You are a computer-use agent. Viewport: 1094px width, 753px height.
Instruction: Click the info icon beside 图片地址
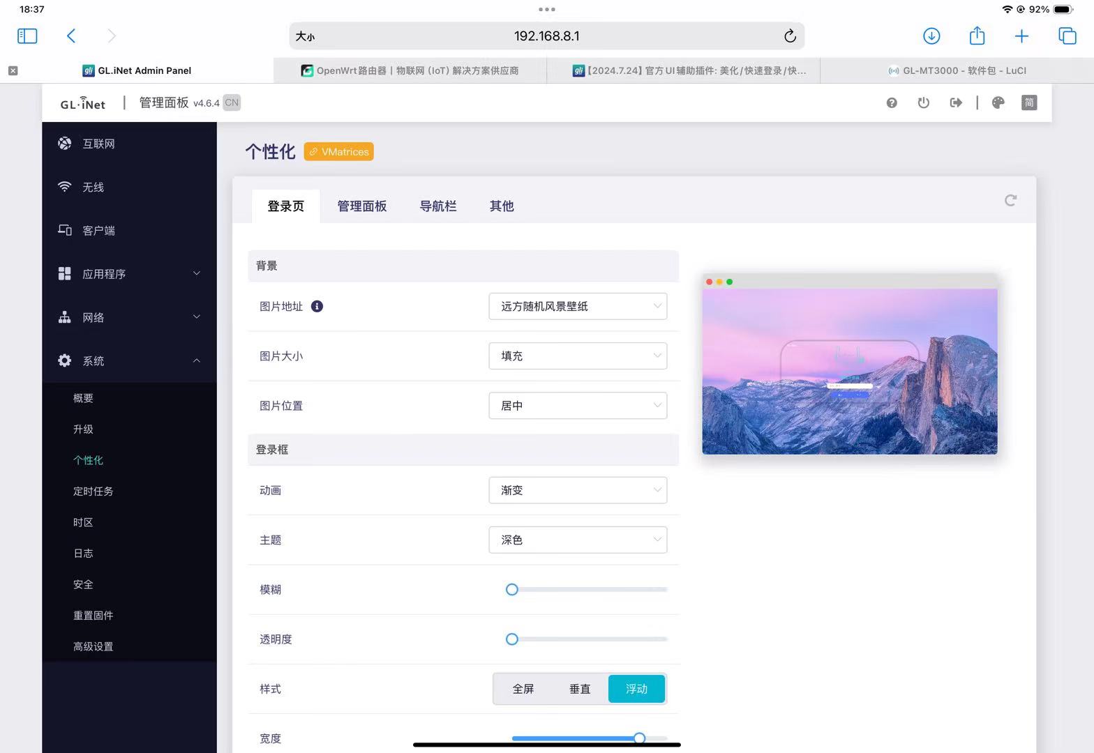(x=317, y=306)
